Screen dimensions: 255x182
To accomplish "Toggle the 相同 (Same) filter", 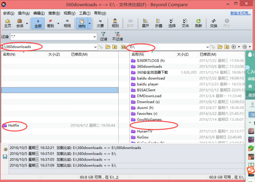I will (67, 23).
